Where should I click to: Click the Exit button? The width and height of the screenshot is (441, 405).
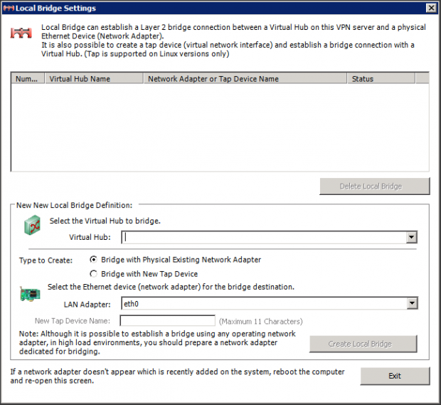point(395,376)
